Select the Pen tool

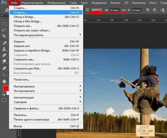pos(4,68)
